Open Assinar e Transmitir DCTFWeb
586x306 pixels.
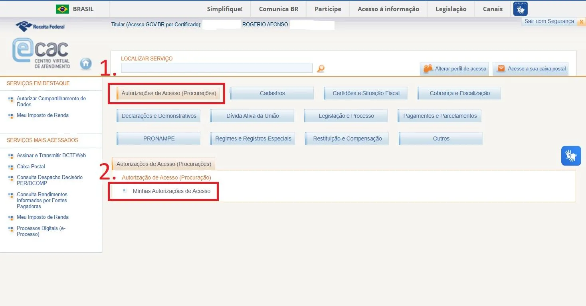pyautogui.click(x=51, y=155)
